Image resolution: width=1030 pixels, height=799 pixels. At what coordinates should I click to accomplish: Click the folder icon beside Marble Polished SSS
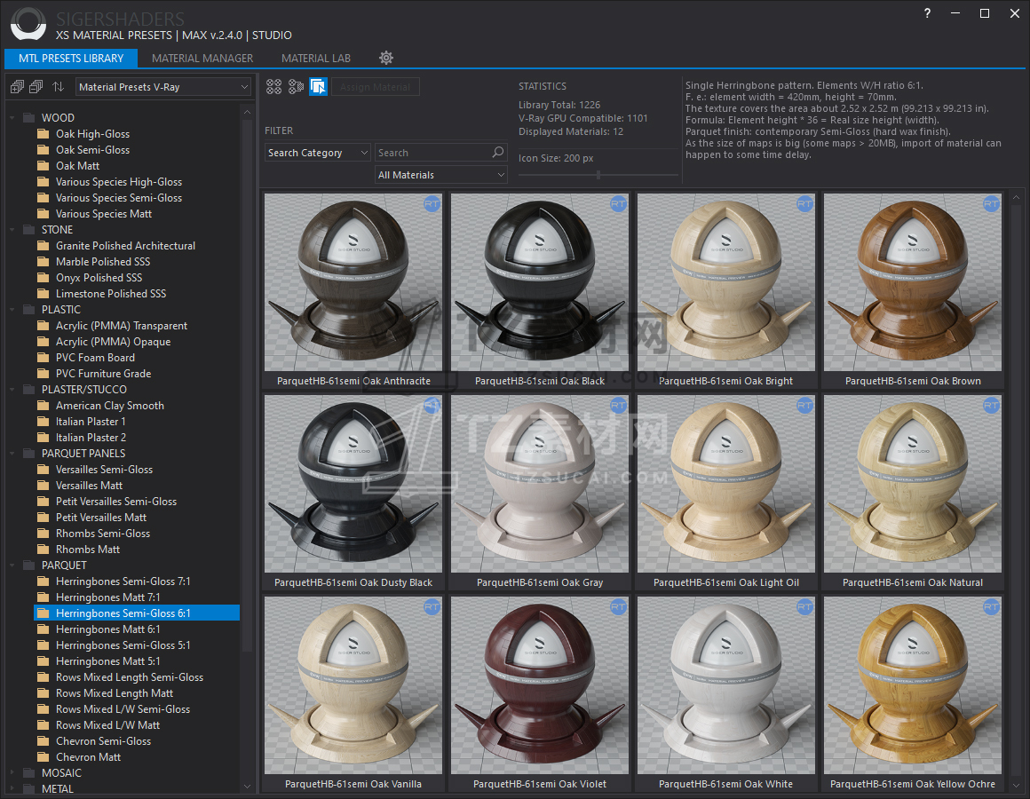coord(44,262)
